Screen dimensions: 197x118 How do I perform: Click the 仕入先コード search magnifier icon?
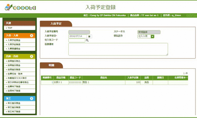pyautogui.click(x=87, y=40)
